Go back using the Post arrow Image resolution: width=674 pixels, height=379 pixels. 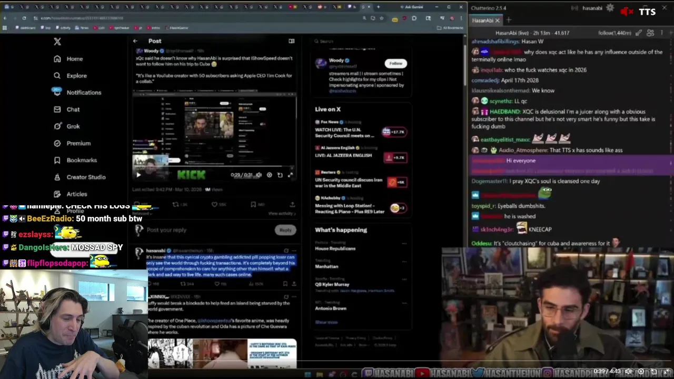pyautogui.click(x=135, y=41)
